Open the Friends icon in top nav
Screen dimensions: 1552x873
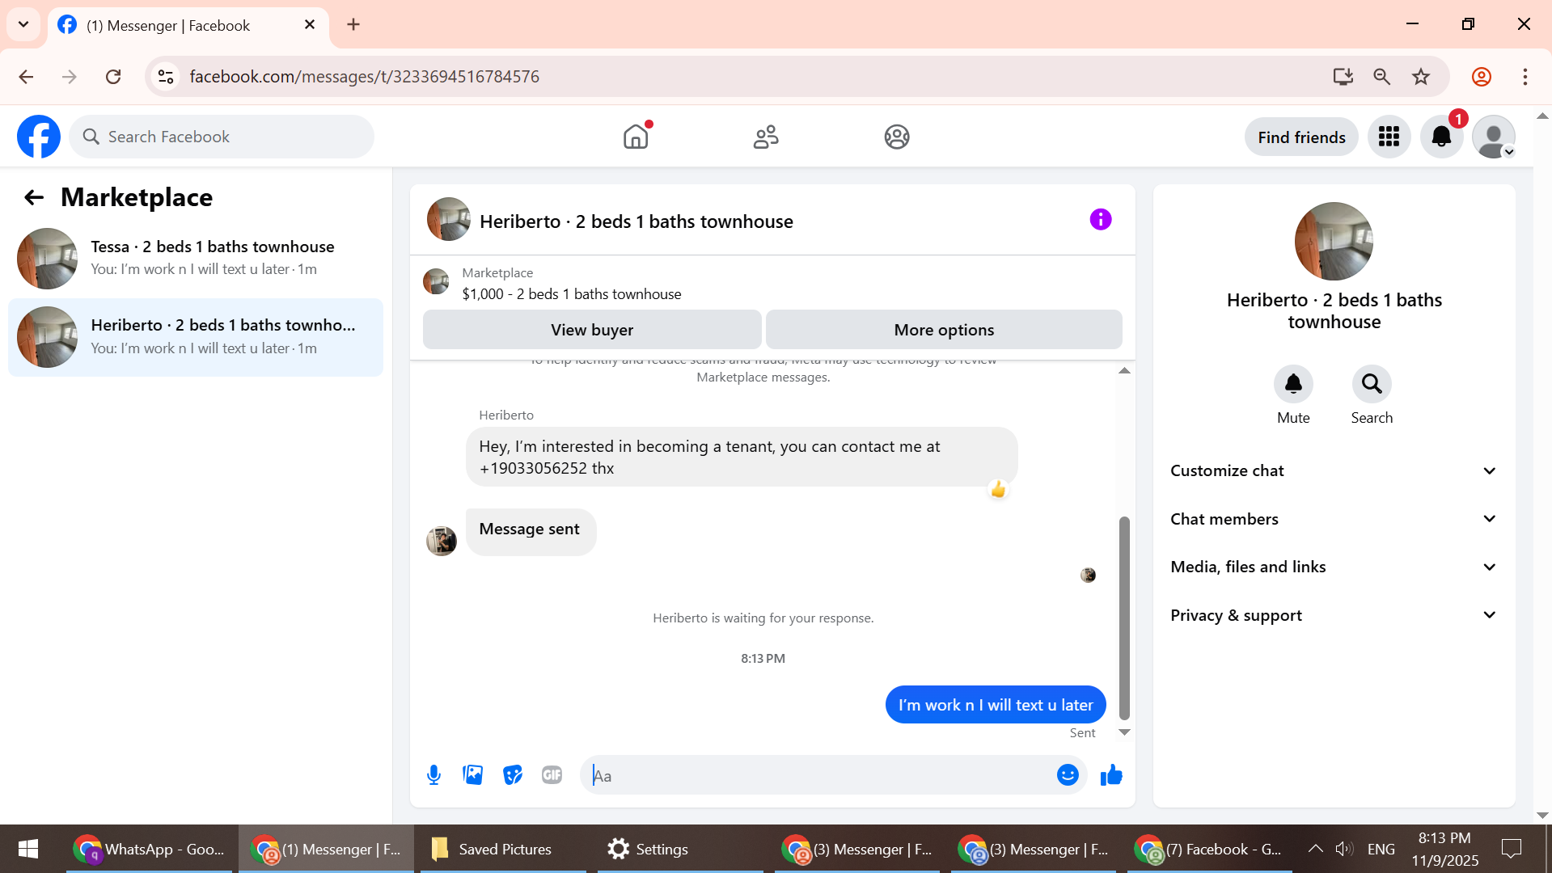766,137
